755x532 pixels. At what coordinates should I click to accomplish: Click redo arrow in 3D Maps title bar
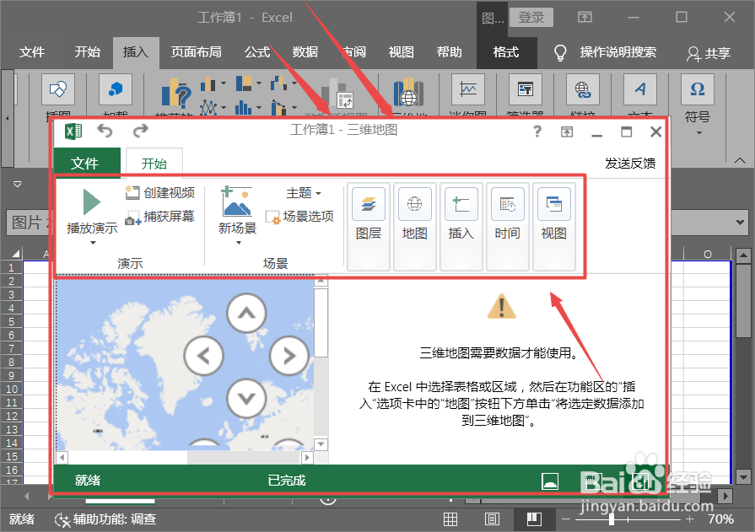tap(140, 131)
